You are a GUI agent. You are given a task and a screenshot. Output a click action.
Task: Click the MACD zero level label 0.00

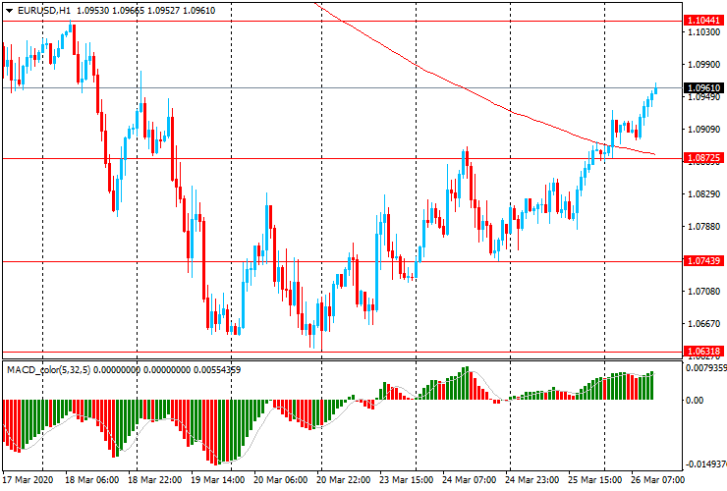[695, 400]
